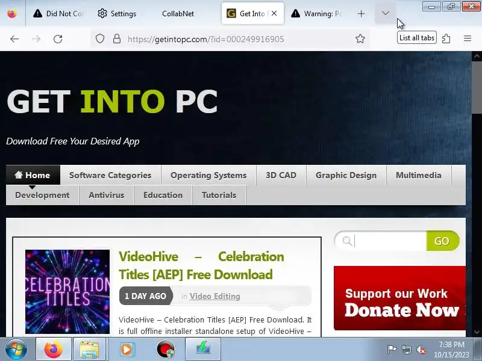
Task: Open VideoHive Celebration Titles post title
Action: tap(201, 265)
